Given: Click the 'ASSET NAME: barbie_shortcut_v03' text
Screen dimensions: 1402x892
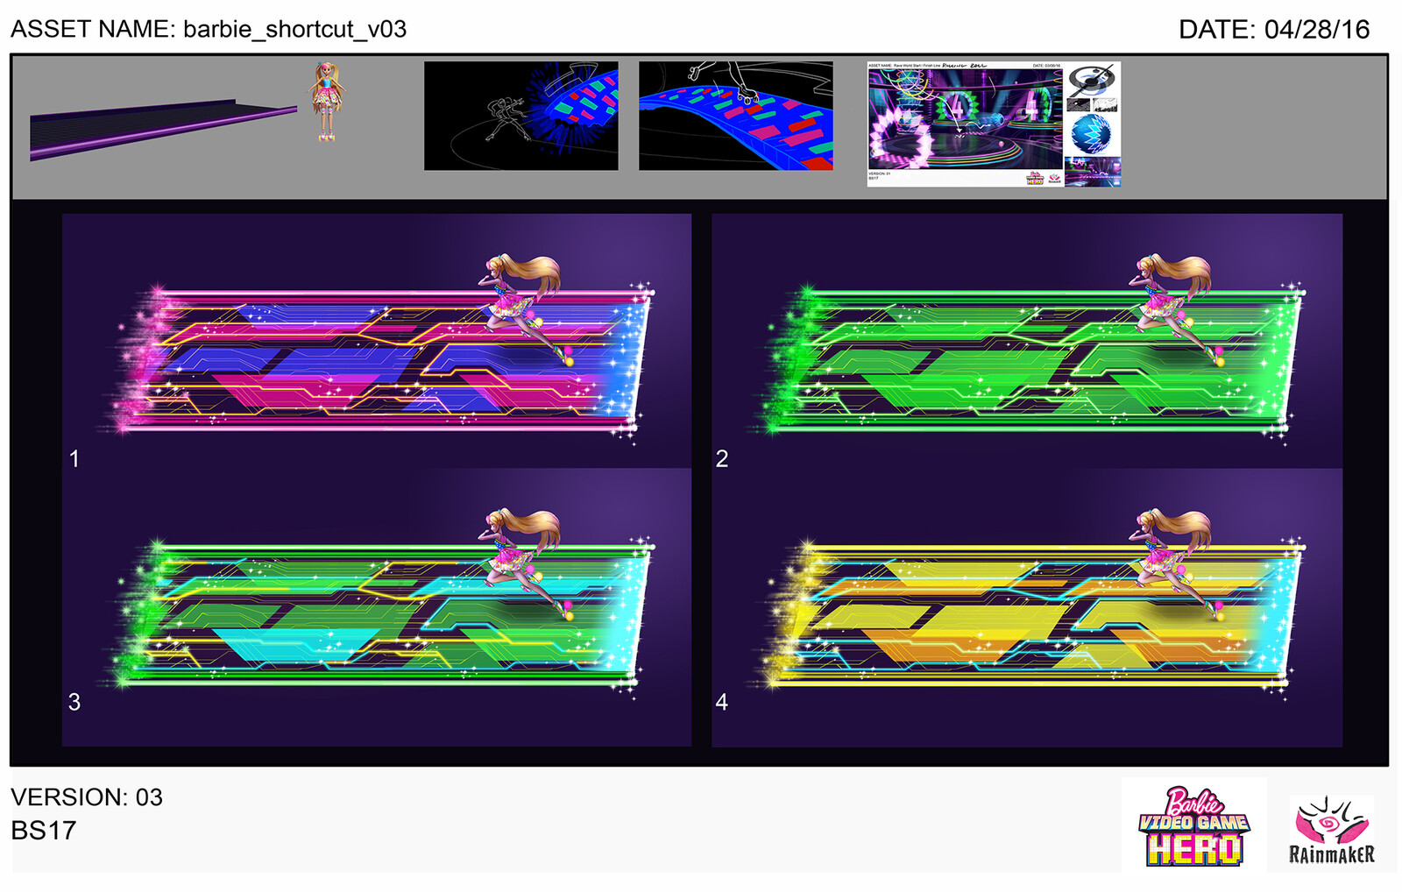Looking at the screenshot, I should 209,29.
